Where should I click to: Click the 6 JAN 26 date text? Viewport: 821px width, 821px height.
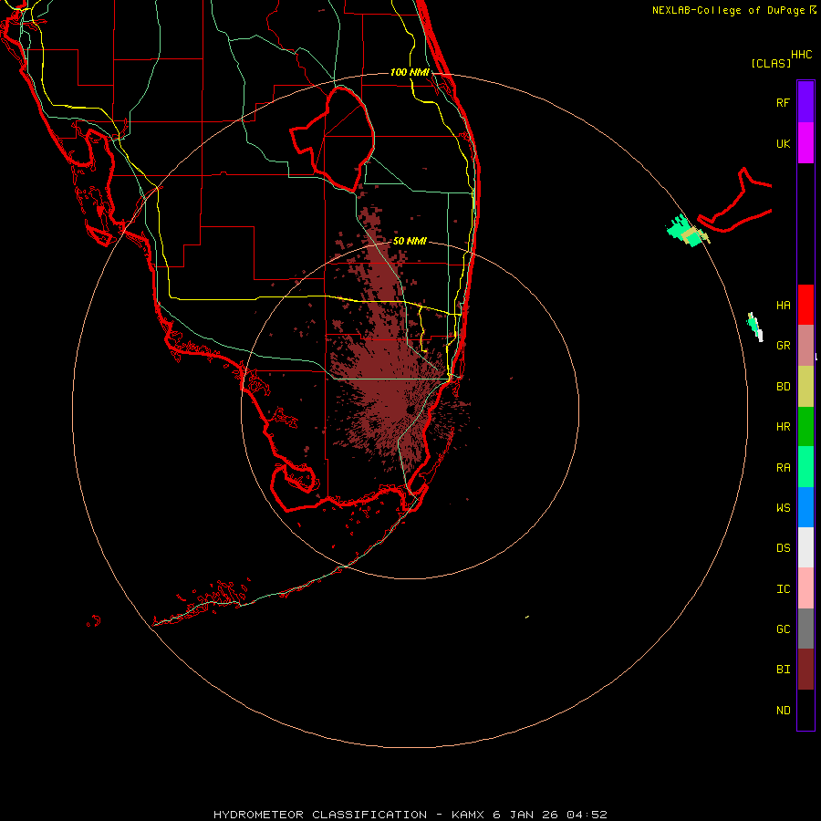525,815
